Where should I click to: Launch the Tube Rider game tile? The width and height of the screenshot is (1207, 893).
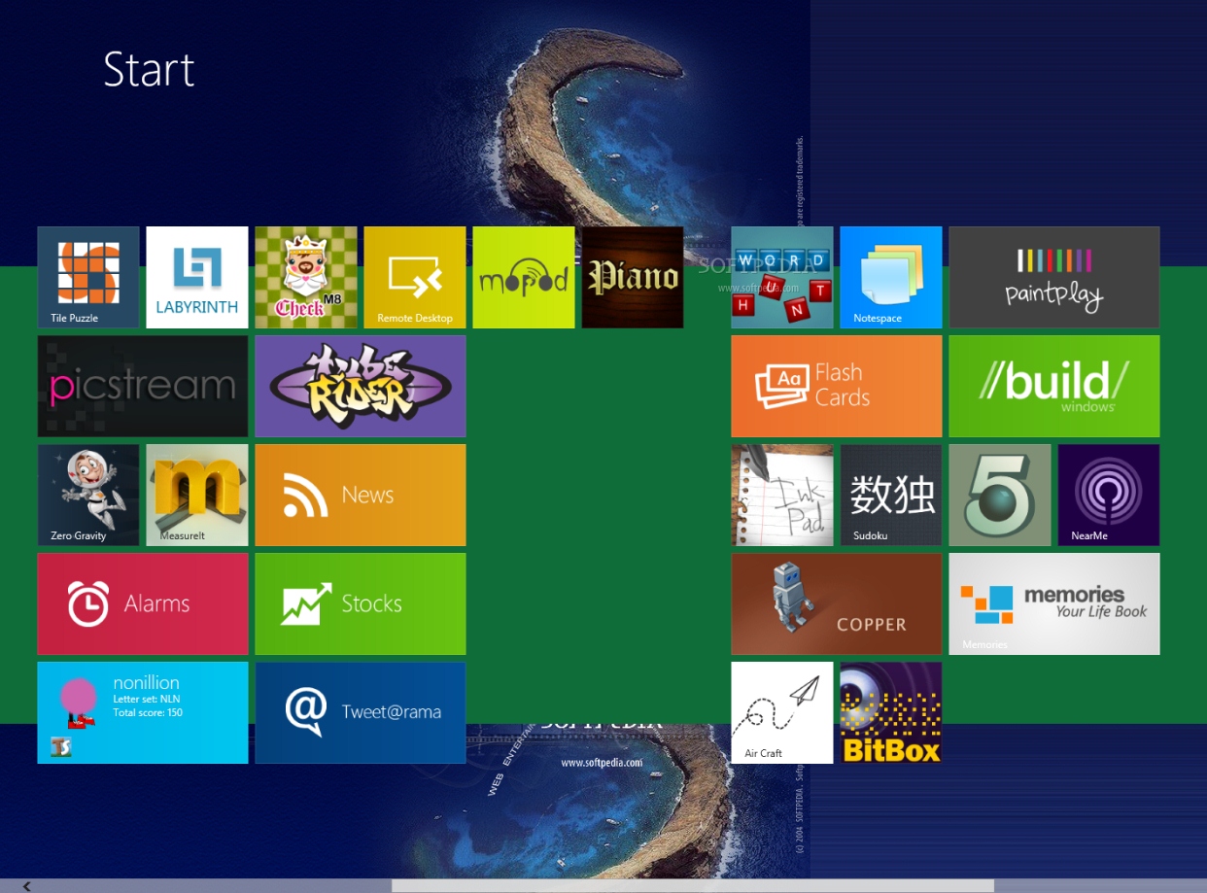click(361, 386)
